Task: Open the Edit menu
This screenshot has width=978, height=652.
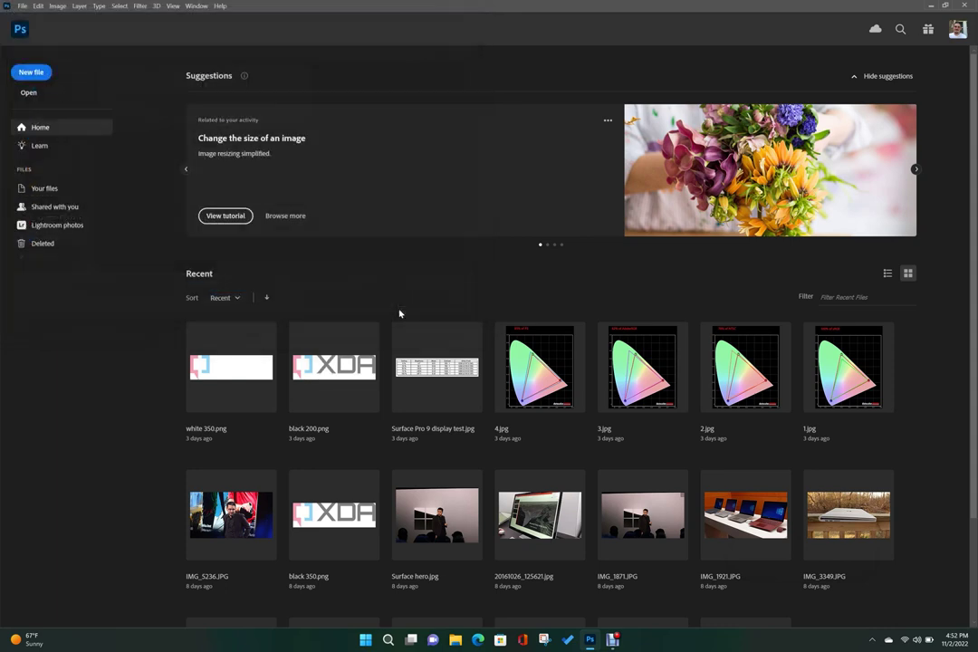Action: (x=38, y=5)
